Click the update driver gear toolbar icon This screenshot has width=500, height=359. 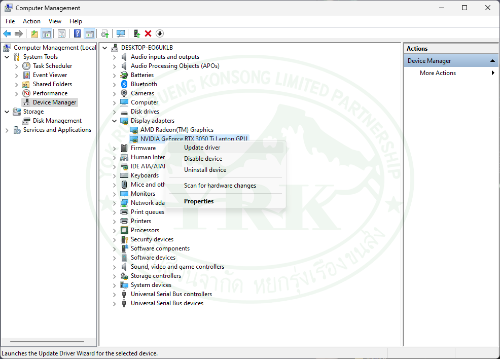pos(105,33)
